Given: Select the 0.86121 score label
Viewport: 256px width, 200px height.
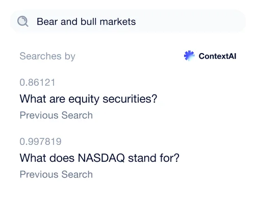Looking at the screenshot, I should [37, 83].
